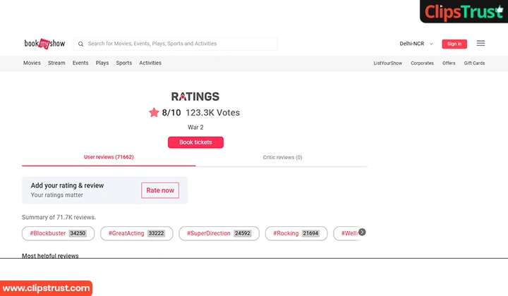Go to the Events section
Viewport: 508px width, 296px height.
coord(80,63)
